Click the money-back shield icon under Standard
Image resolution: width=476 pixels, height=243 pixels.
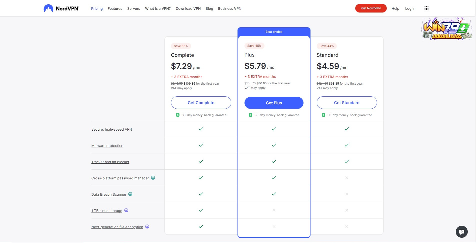click(x=323, y=115)
